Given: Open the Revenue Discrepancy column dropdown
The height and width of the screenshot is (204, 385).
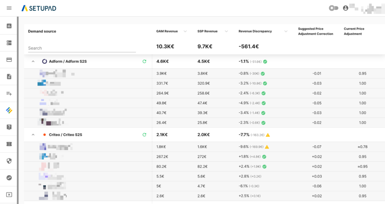Looking at the screenshot, I should (x=286, y=31).
